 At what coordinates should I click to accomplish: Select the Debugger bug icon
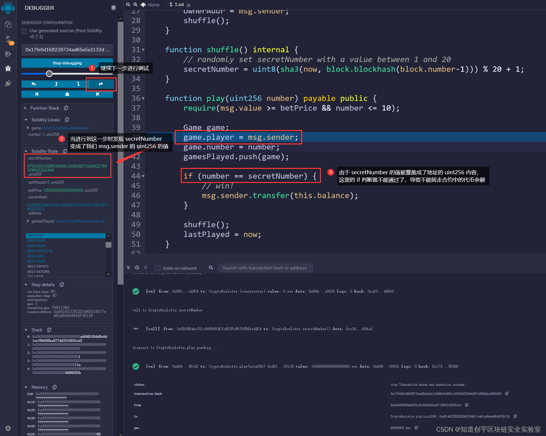point(8,69)
